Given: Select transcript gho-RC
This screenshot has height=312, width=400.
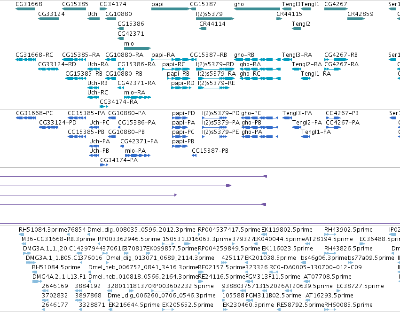Looking at the screenshot, I should coord(250,74).
